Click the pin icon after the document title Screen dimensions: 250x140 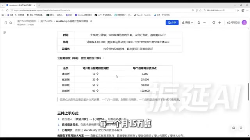(91, 21)
